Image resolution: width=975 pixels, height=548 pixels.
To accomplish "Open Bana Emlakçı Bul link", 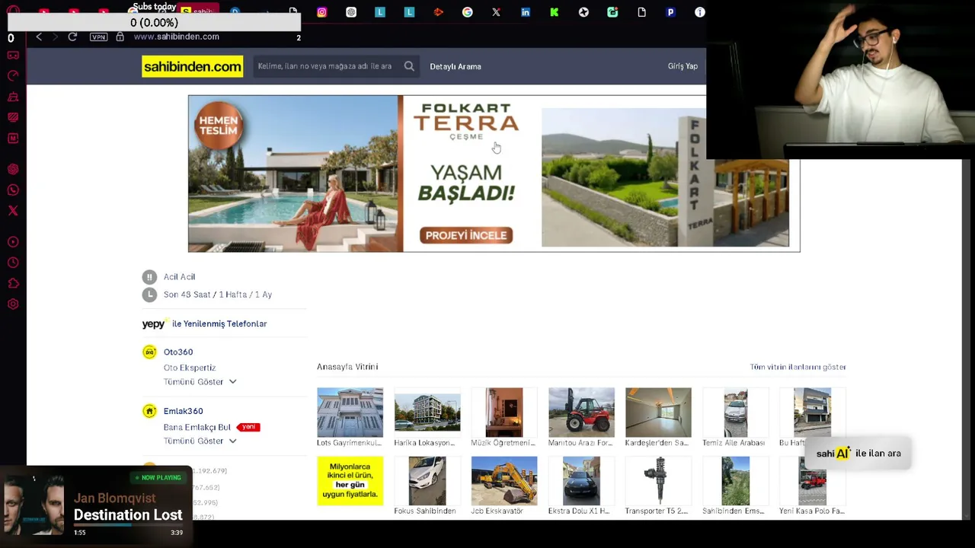I will (197, 427).
